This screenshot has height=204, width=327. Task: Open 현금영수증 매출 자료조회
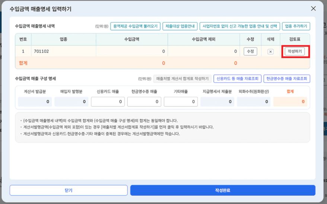pyautogui.click(x=286, y=79)
